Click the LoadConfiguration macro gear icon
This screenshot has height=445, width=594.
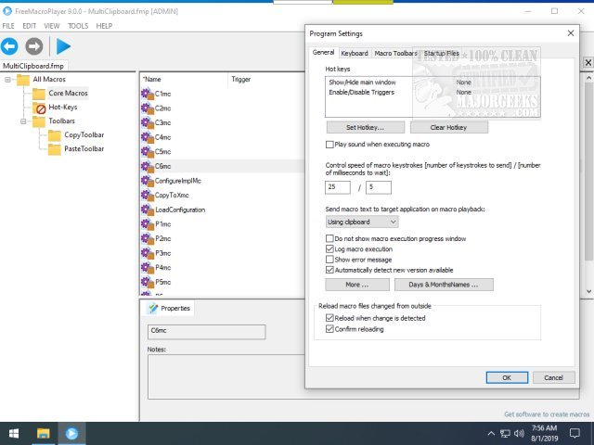coord(147,210)
